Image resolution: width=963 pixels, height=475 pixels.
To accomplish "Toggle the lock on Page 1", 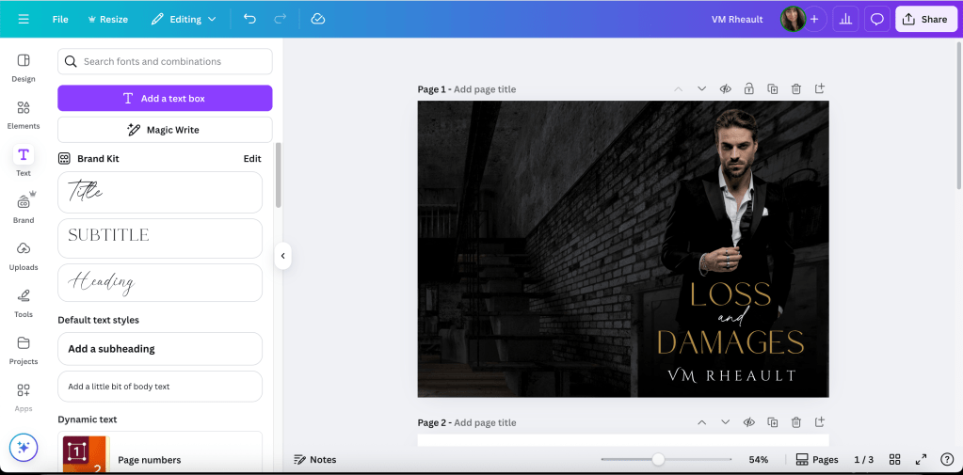I will tap(748, 89).
